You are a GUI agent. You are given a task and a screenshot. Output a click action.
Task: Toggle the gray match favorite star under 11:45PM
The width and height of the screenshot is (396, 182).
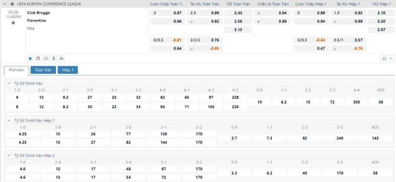pyautogui.click(x=13, y=23)
